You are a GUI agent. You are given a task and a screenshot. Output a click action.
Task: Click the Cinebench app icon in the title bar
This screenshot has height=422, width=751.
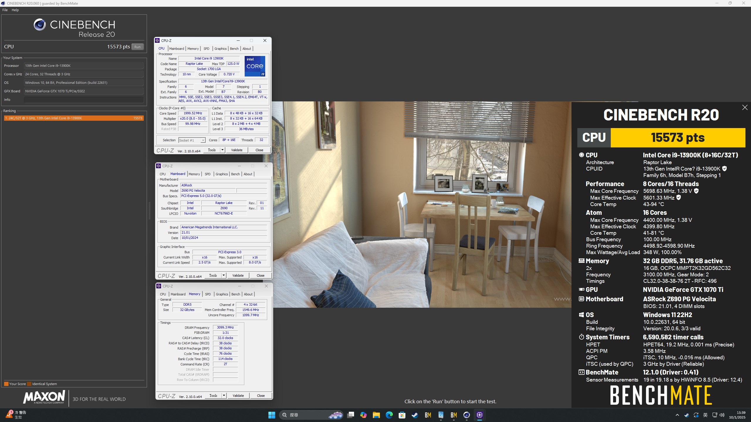[x=3, y=3]
